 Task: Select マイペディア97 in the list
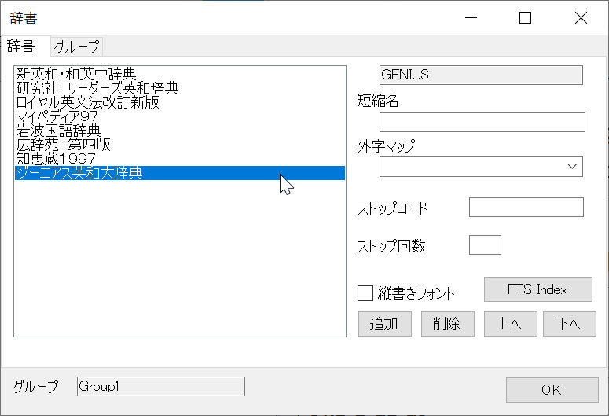180,116
